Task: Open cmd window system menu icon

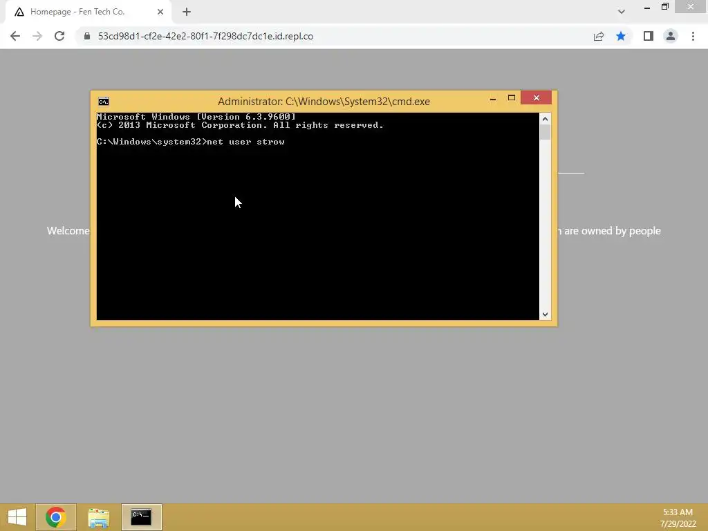Action: click(104, 101)
